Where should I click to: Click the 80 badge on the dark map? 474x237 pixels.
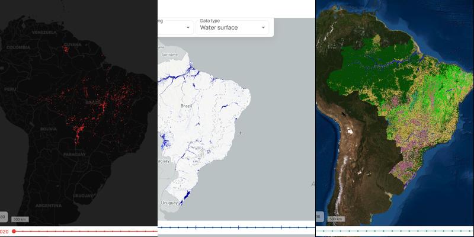pos(3,216)
